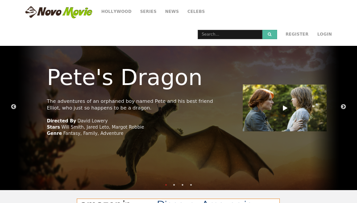The width and height of the screenshot is (357, 203).
Task: Play the Pete's Dragon trailer
Action: click(285, 108)
